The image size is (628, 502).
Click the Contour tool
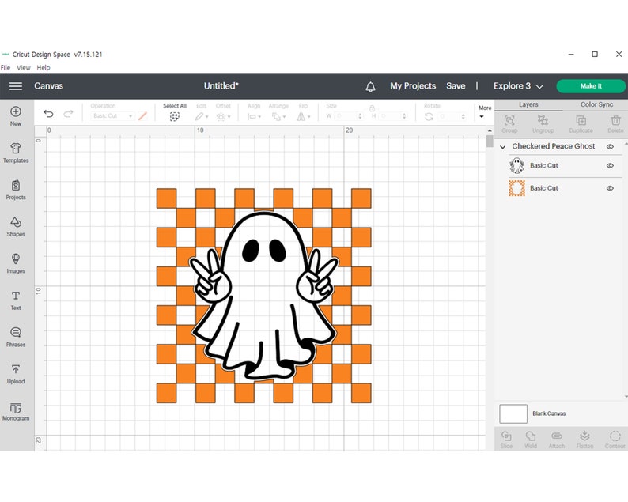tap(615, 439)
